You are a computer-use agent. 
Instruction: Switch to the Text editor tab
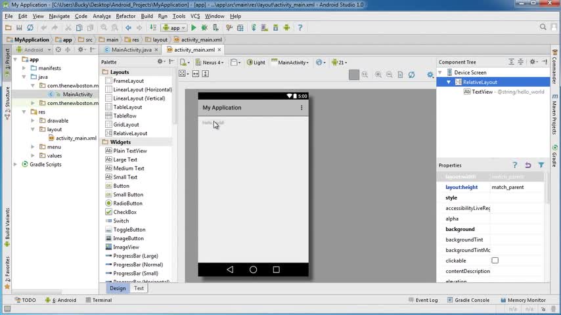[x=139, y=288]
